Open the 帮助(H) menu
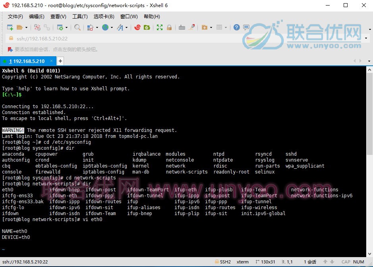 [x=152, y=17]
